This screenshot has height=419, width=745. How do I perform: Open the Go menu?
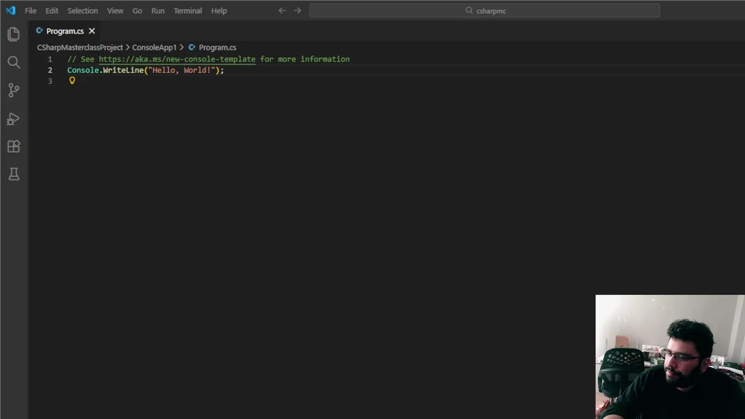pos(137,10)
